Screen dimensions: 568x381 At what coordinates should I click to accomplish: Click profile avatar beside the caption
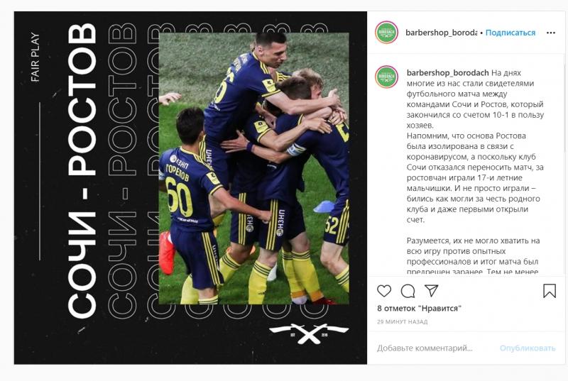pyautogui.click(x=386, y=77)
